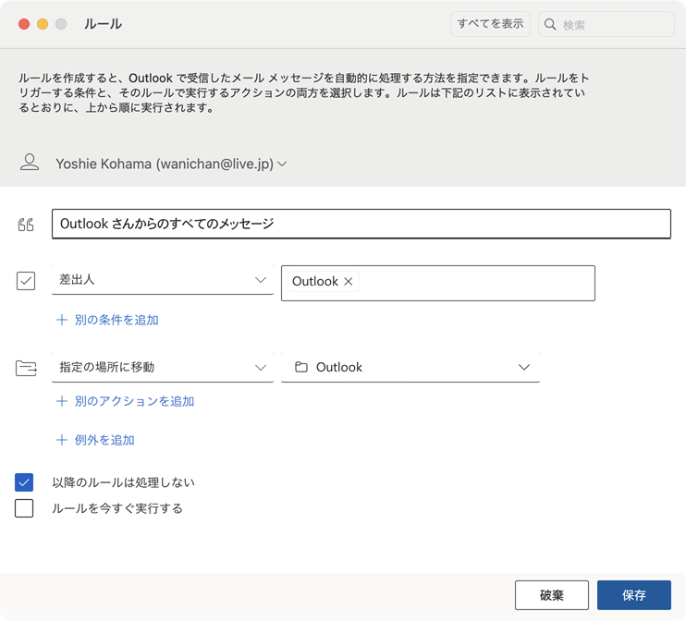Click the すべてを表示 toolbar button

tap(490, 24)
